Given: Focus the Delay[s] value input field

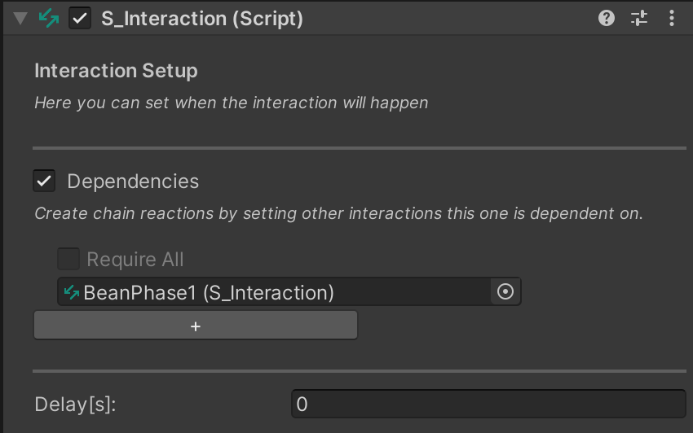Looking at the screenshot, I should point(488,404).
